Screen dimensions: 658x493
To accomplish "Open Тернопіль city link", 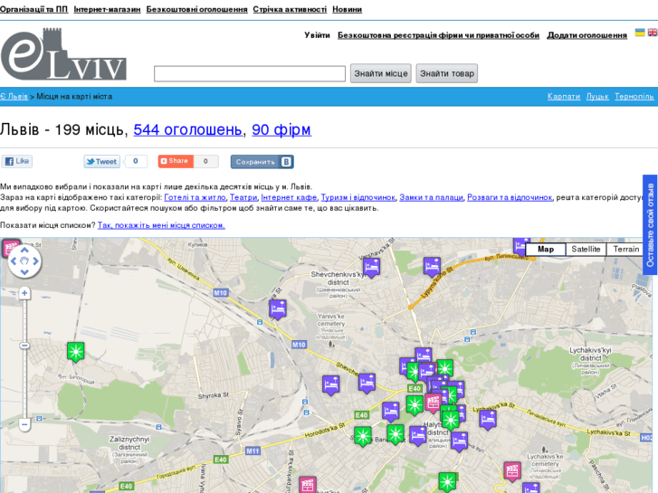I will click(634, 97).
